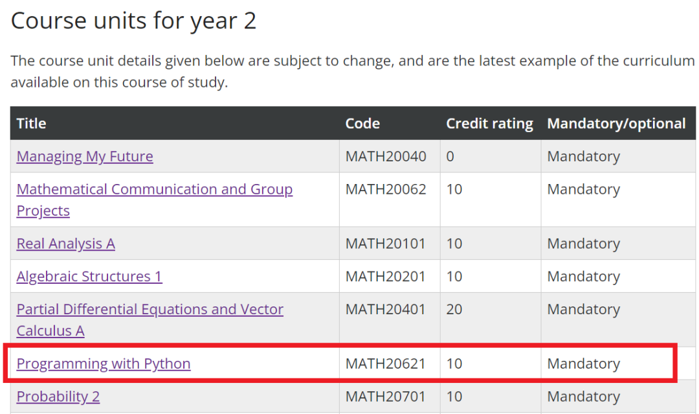Open Partial Differential Equations and Vector Calculus A
Screen dimensions: 699x414
click(150, 310)
